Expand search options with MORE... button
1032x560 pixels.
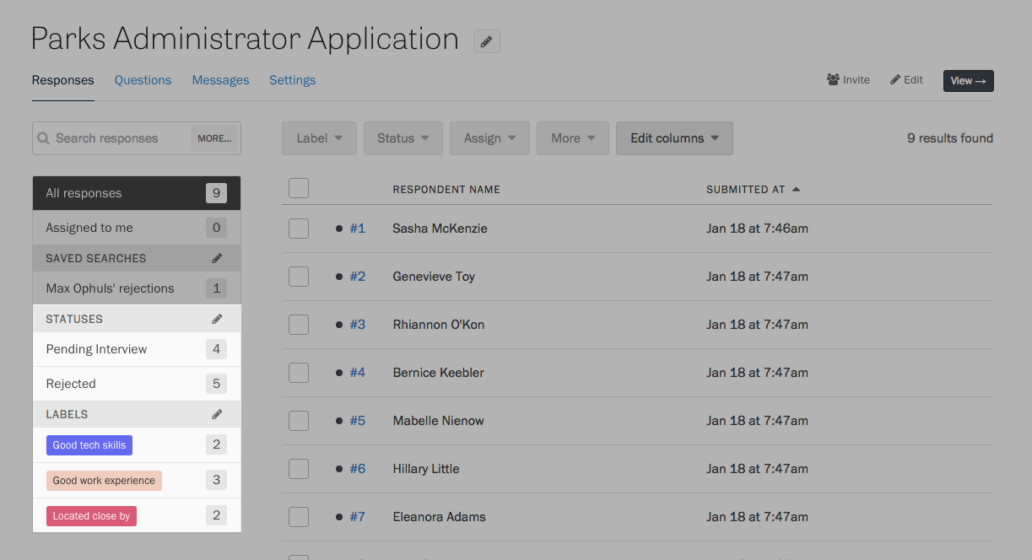pyautogui.click(x=214, y=138)
